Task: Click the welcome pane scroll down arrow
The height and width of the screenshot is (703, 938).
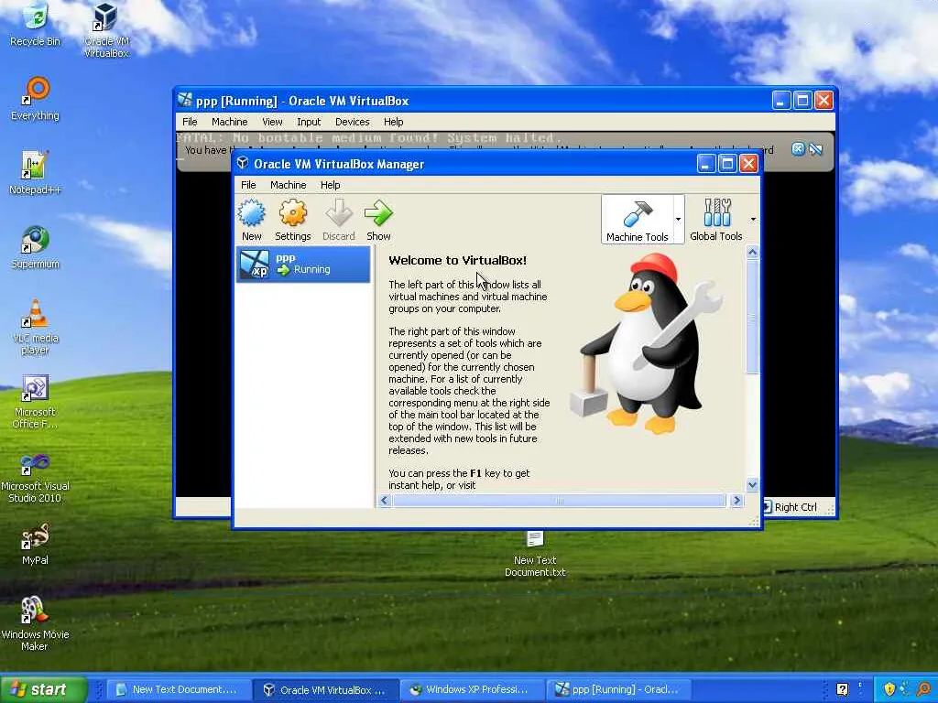Action: click(x=753, y=484)
